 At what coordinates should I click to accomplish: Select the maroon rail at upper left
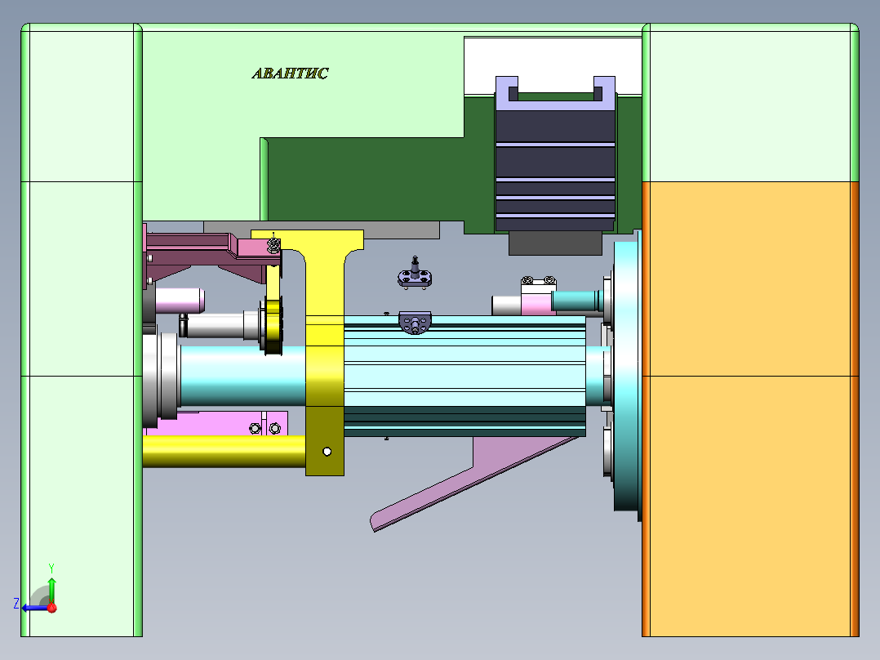tap(188, 241)
